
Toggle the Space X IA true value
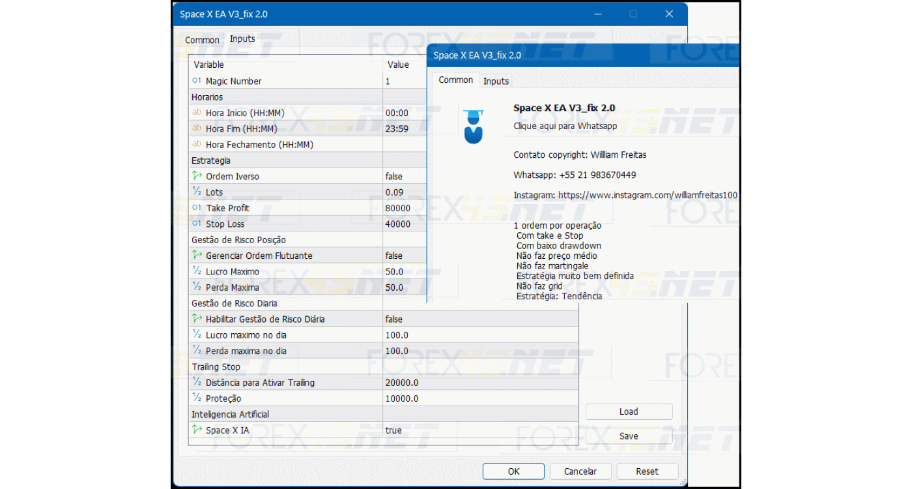coord(404,430)
